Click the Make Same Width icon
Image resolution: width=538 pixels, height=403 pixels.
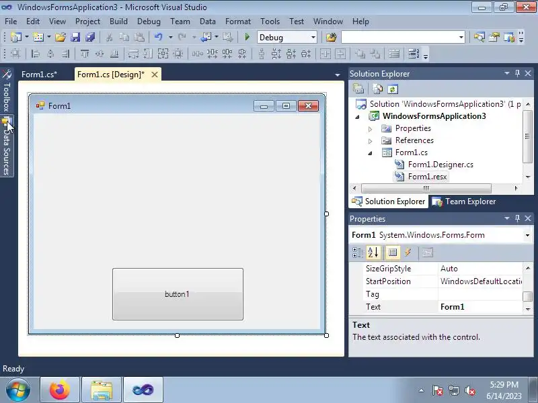133,54
